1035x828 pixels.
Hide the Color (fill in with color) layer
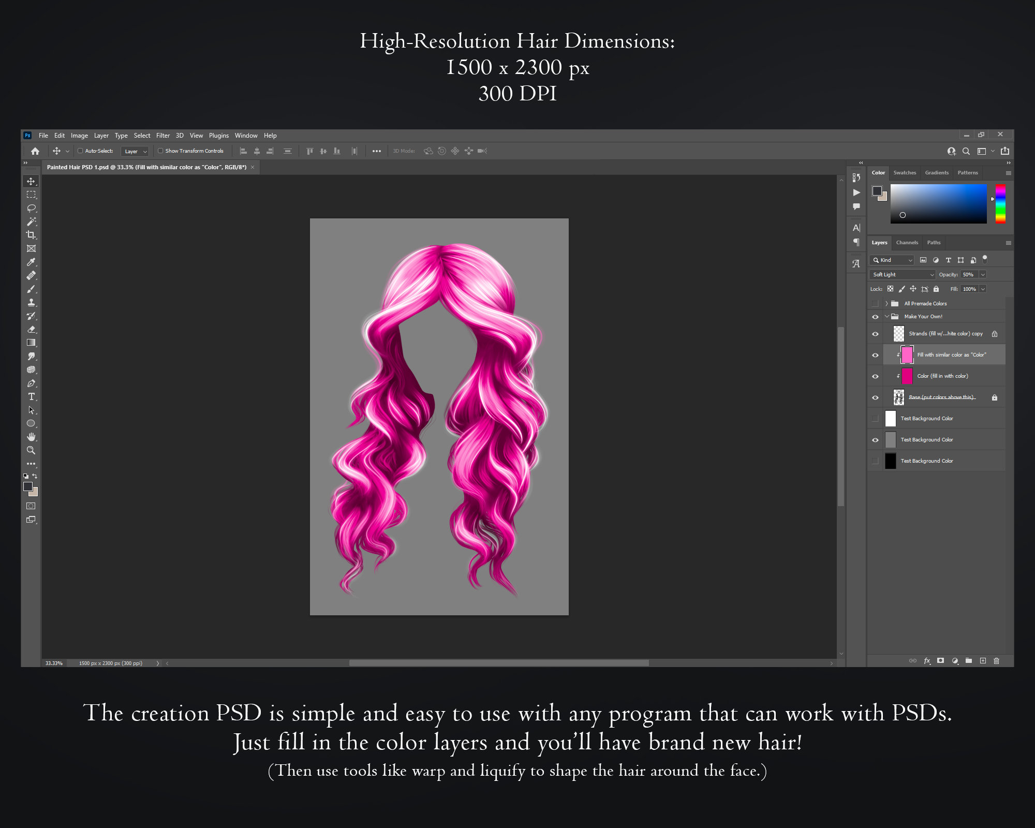click(x=875, y=376)
